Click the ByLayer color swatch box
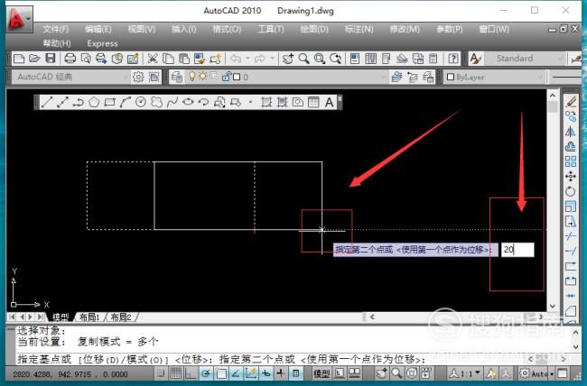 [451, 77]
